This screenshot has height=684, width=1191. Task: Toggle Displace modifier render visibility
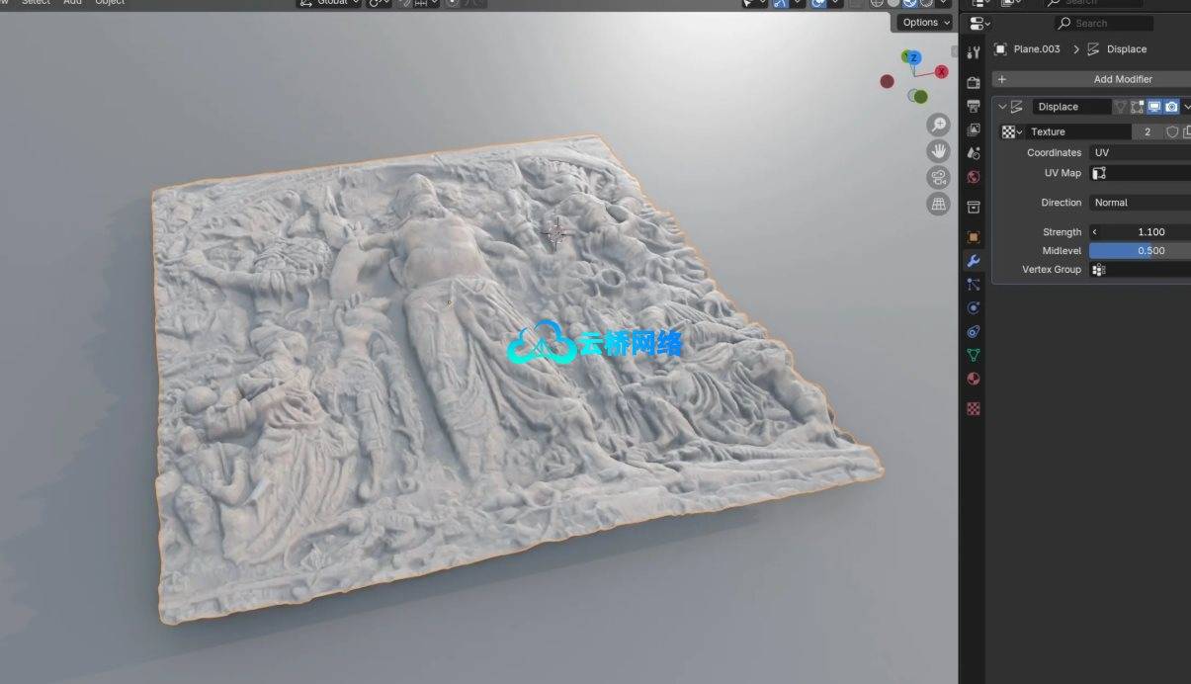tap(1171, 107)
